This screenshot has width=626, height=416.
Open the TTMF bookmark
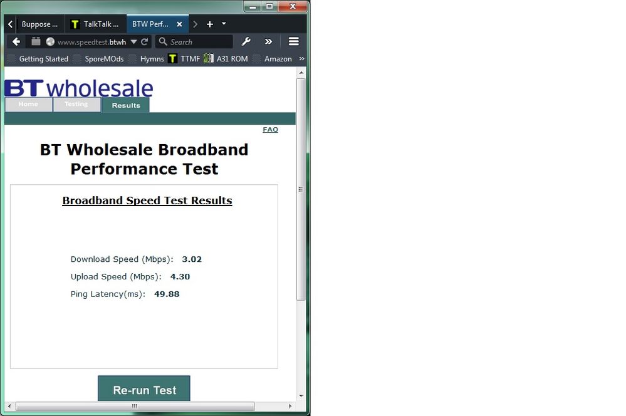[x=184, y=59]
